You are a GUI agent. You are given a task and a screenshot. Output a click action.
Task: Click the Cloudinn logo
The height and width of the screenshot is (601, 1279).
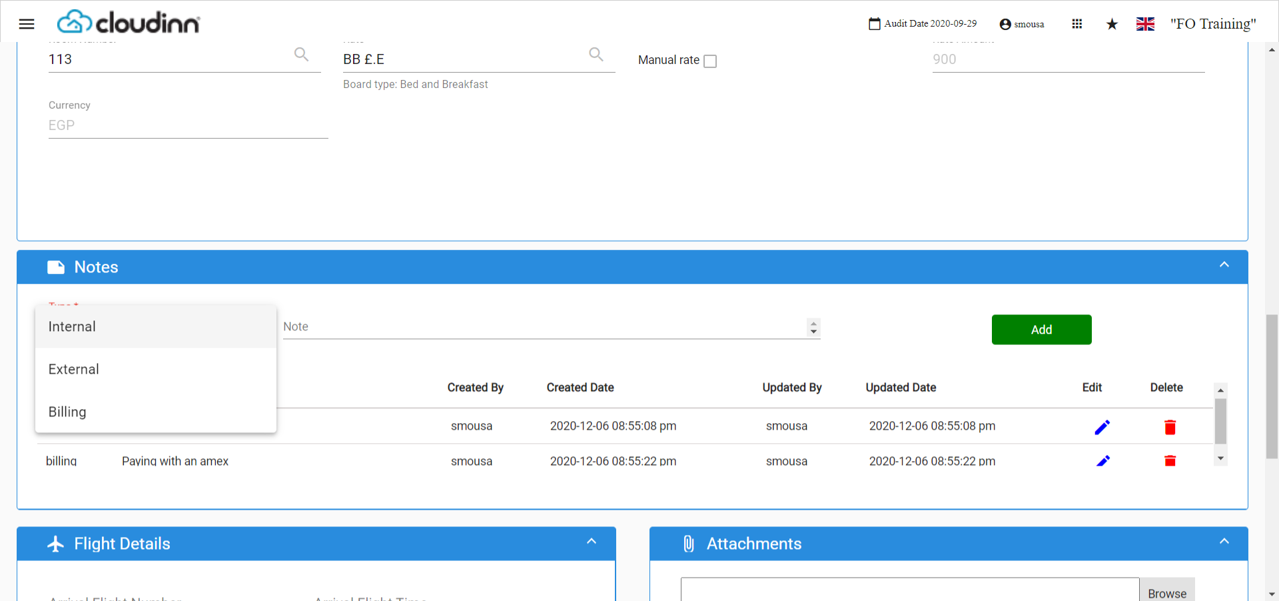(129, 23)
